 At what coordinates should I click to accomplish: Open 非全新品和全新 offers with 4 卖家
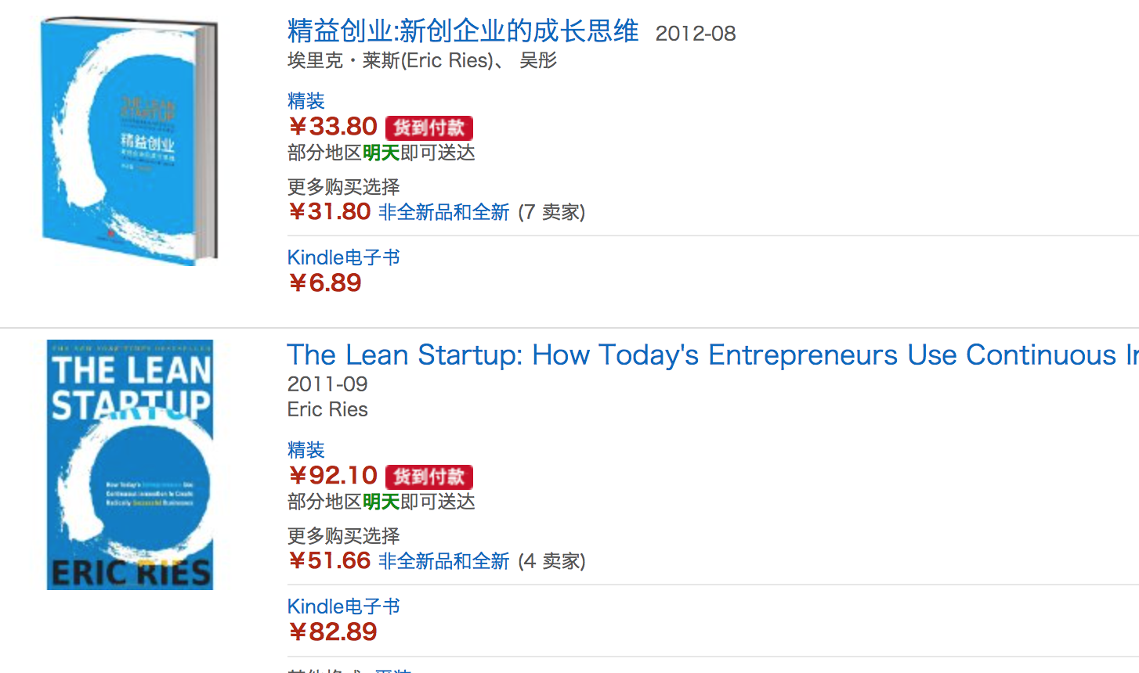(443, 561)
